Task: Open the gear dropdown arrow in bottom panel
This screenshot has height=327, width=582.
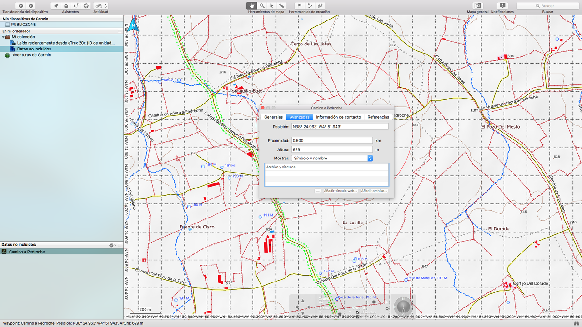Action: (115, 245)
